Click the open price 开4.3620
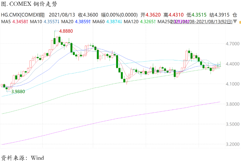 (151, 15)
